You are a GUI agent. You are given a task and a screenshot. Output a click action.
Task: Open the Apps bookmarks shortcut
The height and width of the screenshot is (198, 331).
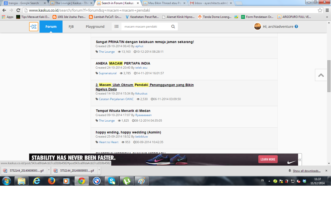point(8,17)
